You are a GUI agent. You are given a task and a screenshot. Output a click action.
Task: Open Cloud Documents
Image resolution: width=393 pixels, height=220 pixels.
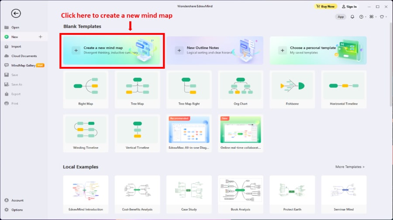click(24, 56)
